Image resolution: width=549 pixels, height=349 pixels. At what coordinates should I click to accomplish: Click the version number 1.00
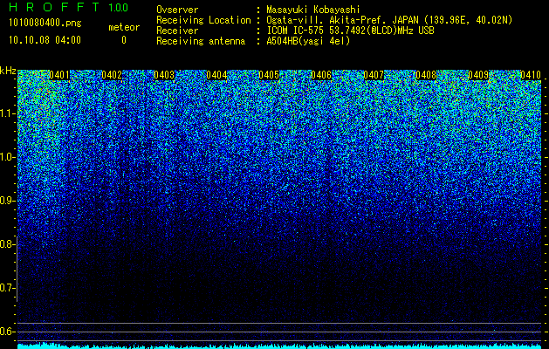tap(119, 8)
